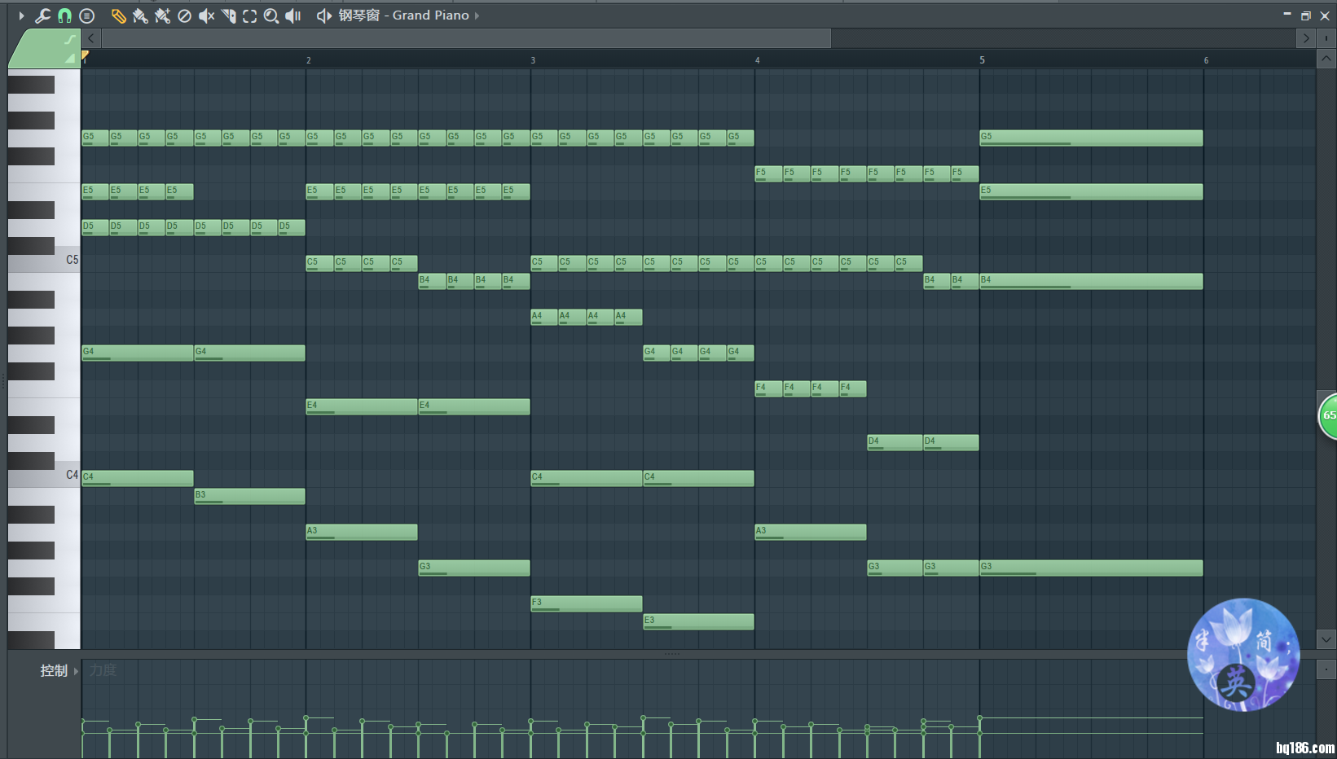
Task: Select the A3 note at bar 2
Action: click(362, 532)
